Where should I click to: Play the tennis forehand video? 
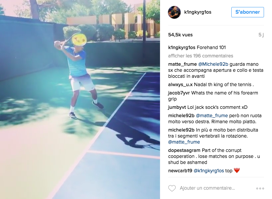pos(80,99)
